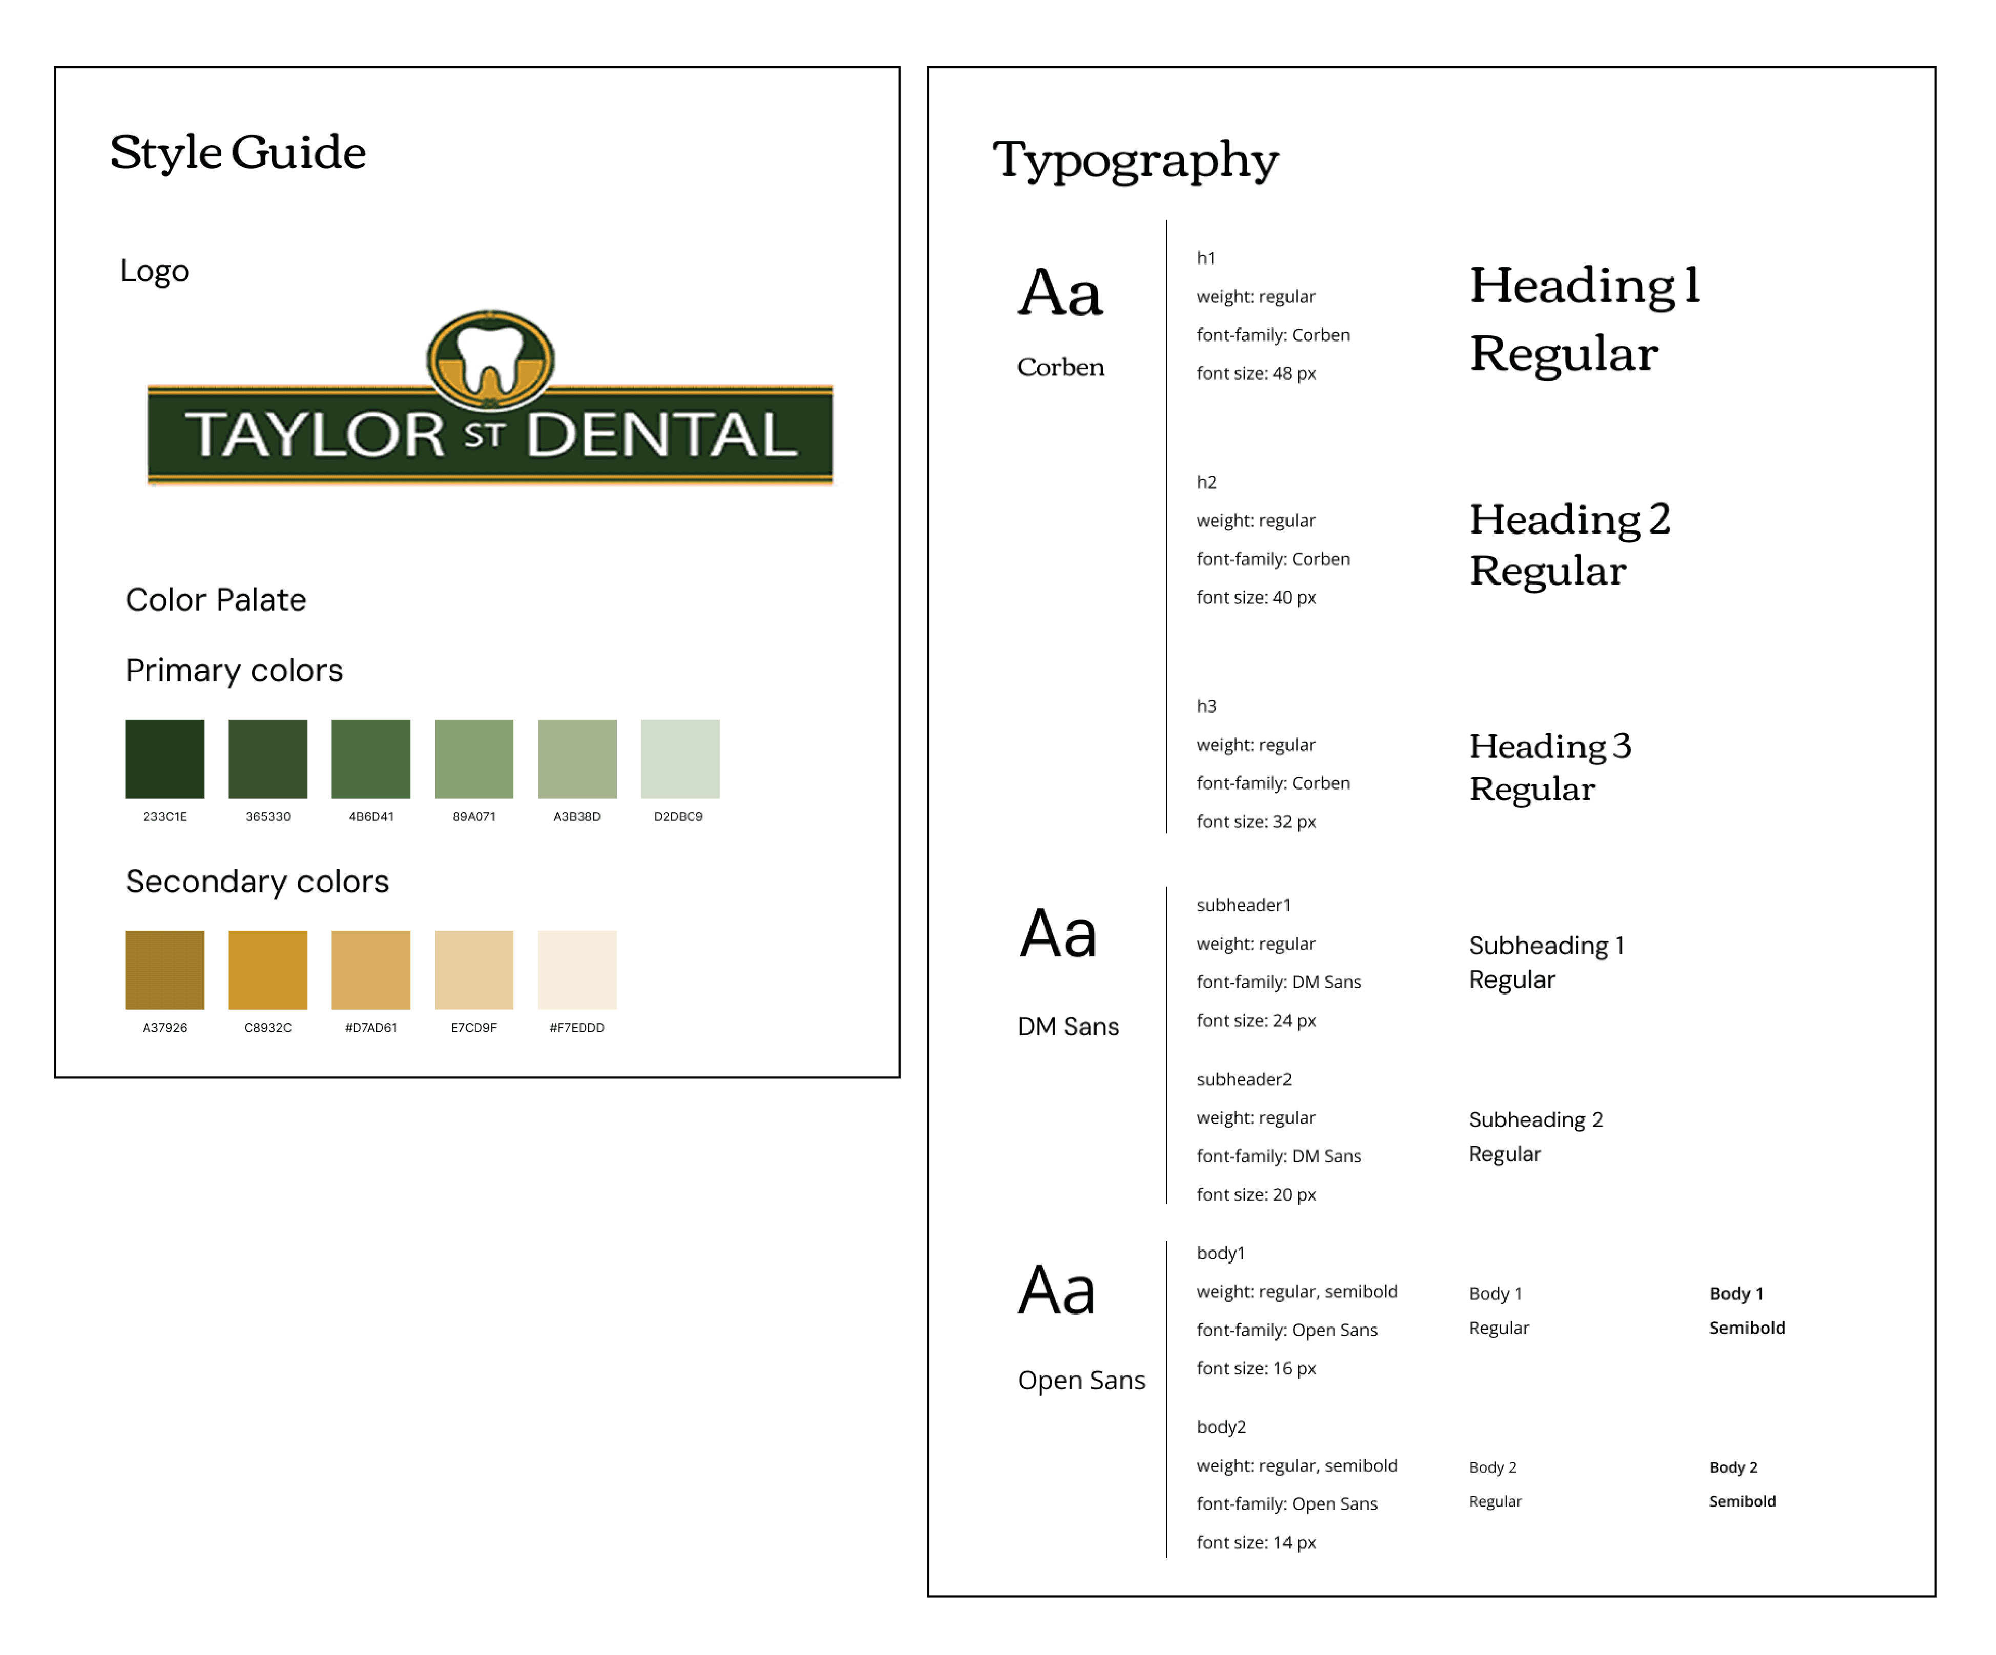Select the Corben Aa font sample
The image size is (1996, 1655).
point(1060,292)
